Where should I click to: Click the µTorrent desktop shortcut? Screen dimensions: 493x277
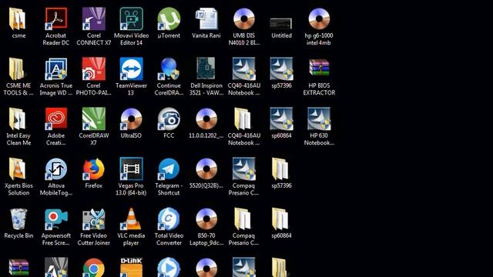169,18
